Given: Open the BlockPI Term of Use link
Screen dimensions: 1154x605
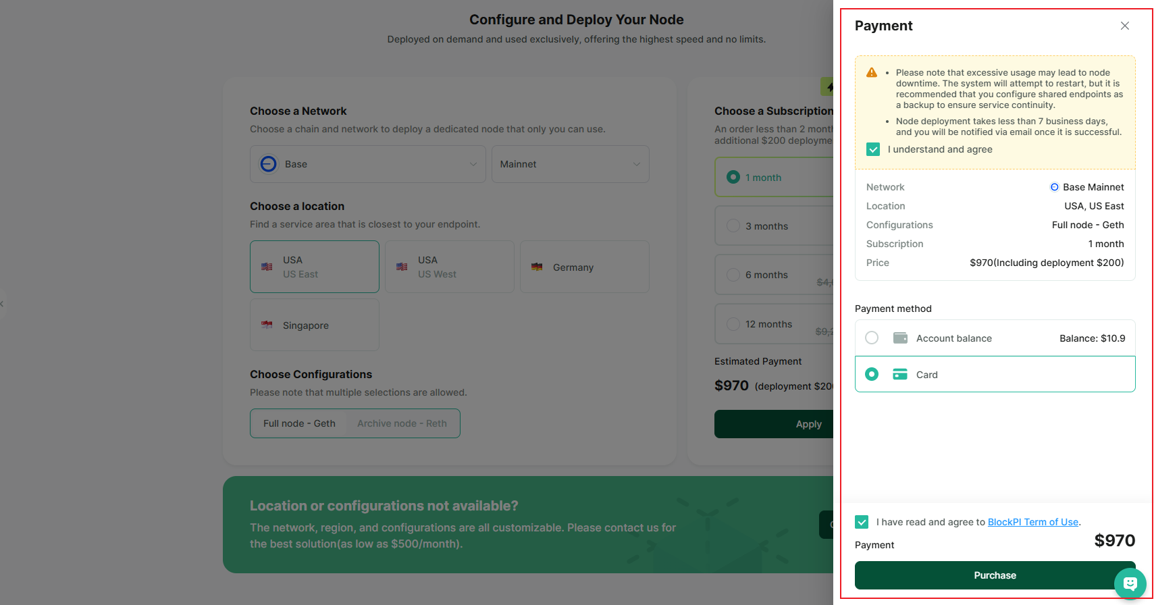Looking at the screenshot, I should [1032, 522].
